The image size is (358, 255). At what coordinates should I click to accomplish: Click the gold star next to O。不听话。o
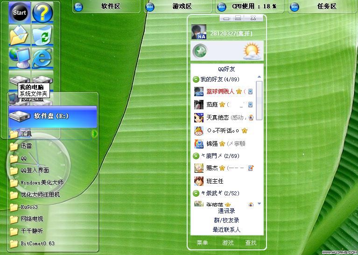pyautogui.click(x=244, y=131)
